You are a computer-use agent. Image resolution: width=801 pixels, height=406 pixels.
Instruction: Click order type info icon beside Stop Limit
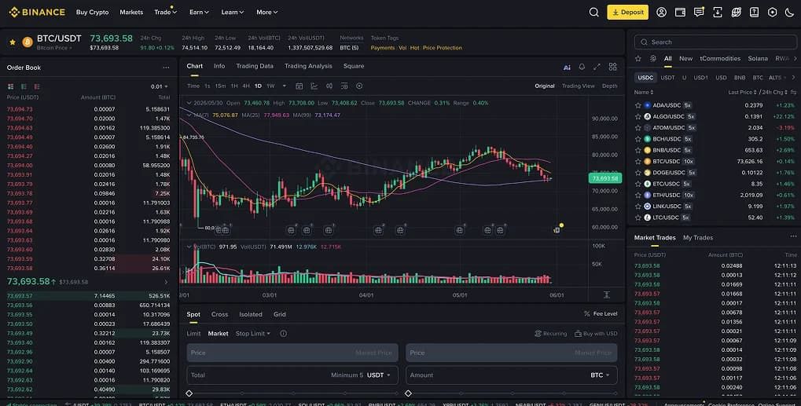tap(284, 334)
